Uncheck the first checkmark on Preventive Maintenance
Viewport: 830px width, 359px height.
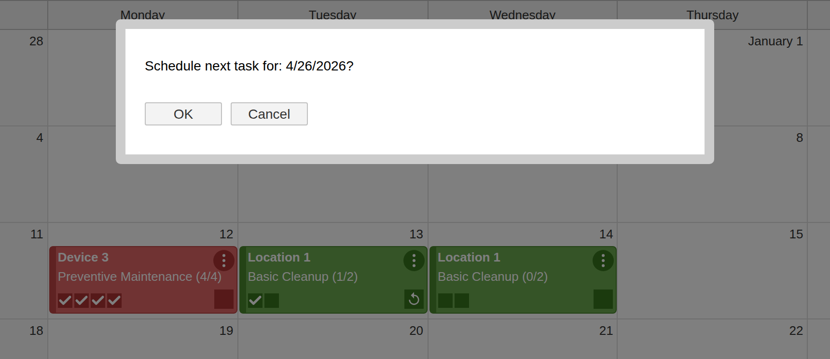65,300
